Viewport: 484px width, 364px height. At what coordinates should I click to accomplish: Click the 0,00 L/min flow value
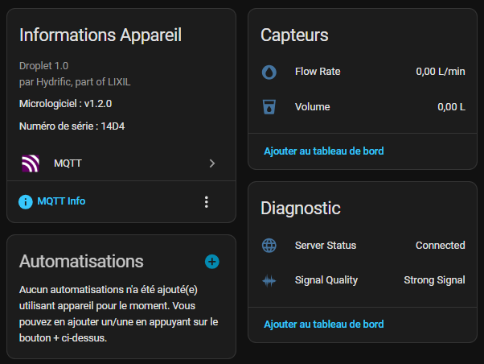(441, 72)
